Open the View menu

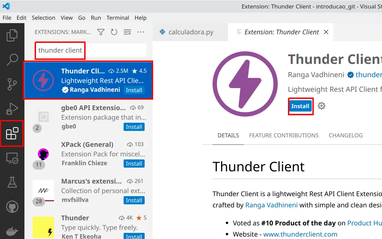tap(67, 18)
